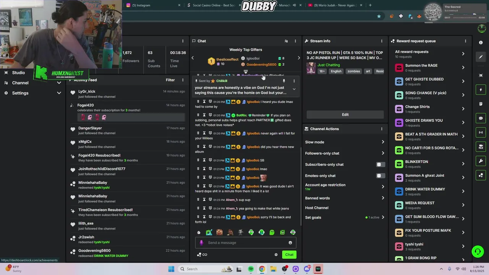Click the Edit stream info button
Viewport: 489px width, 275px height.
coord(345,115)
